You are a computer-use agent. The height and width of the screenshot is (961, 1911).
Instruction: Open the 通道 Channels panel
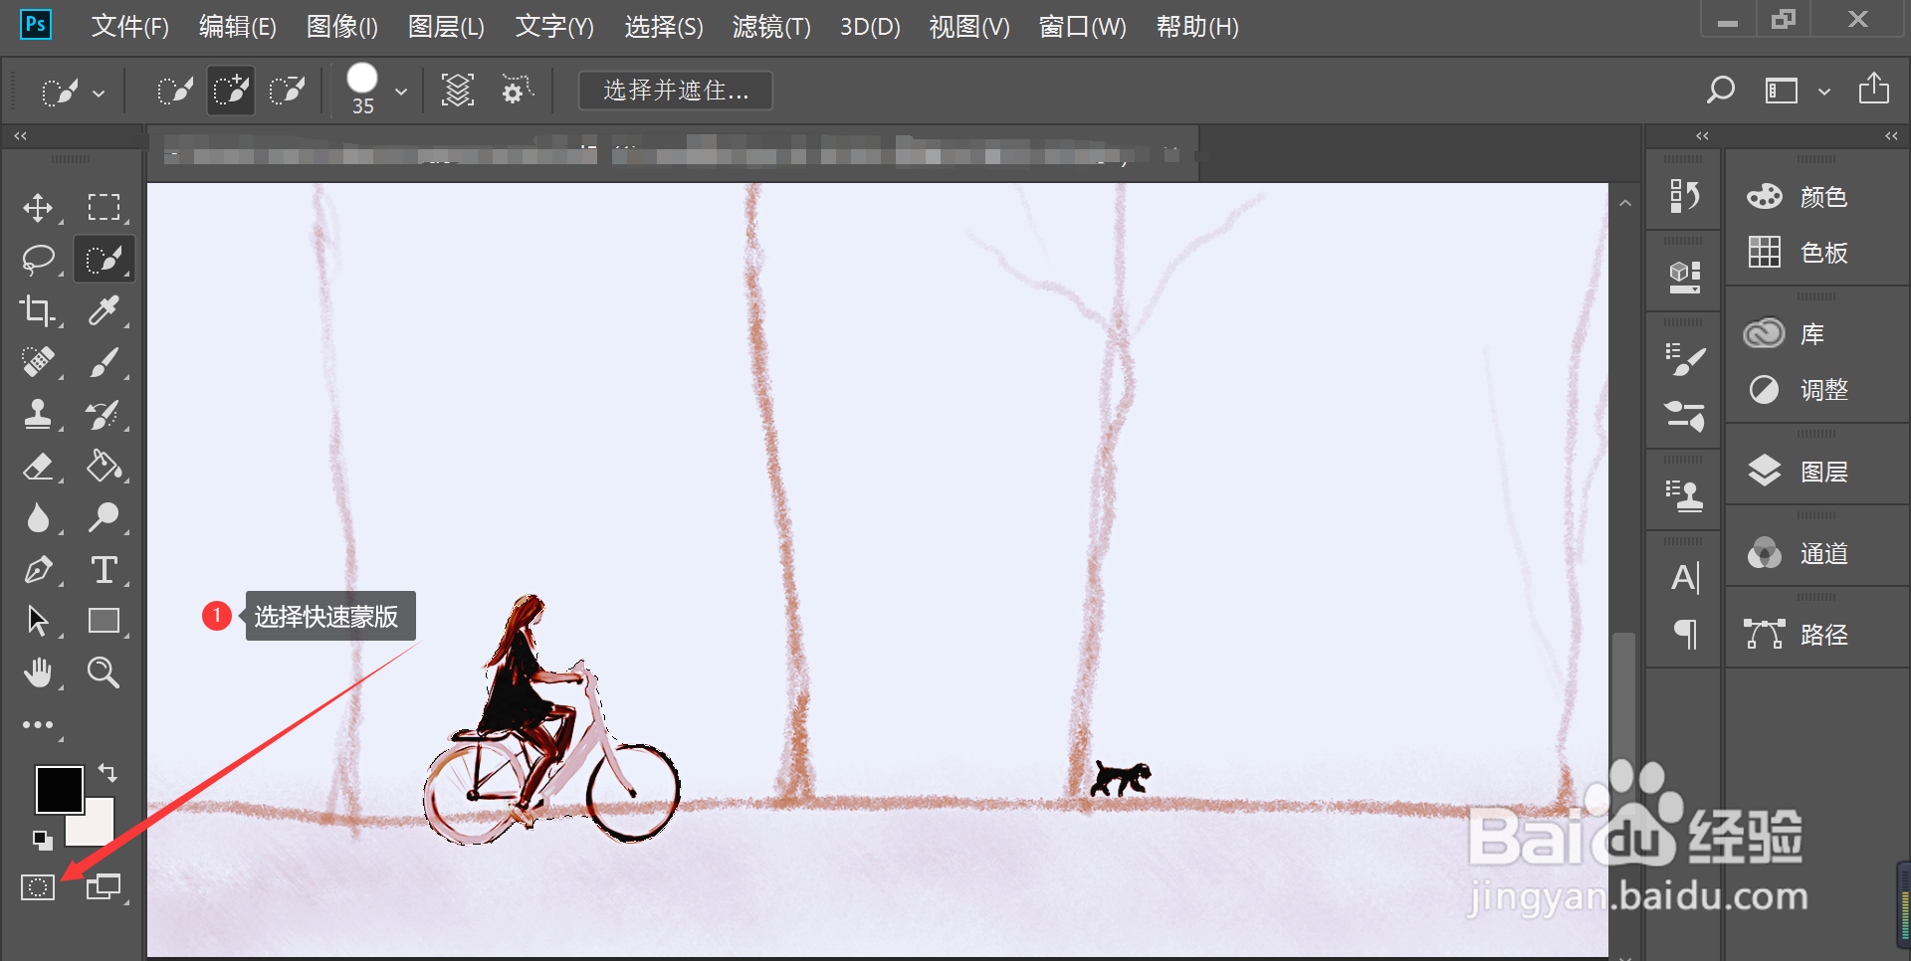click(1798, 553)
